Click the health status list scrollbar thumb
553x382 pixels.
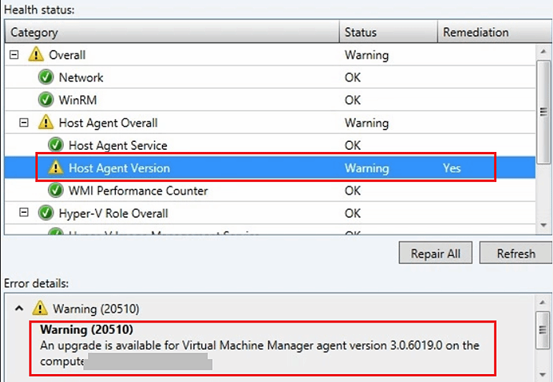click(x=544, y=112)
